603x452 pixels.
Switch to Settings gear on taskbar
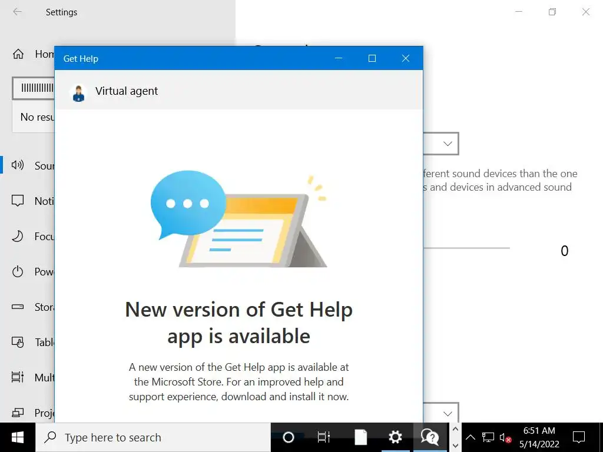(x=395, y=437)
